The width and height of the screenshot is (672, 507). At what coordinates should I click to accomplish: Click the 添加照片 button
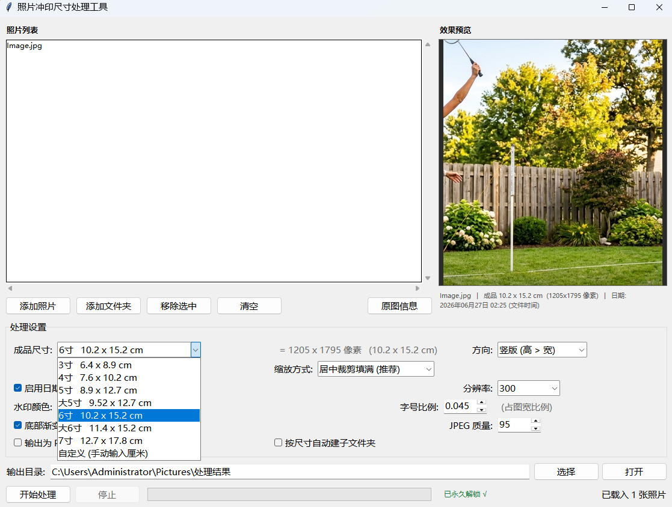38,306
